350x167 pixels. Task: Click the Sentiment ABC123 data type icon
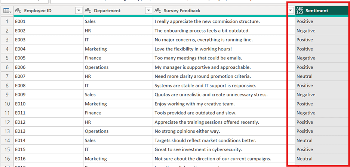coord(300,10)
